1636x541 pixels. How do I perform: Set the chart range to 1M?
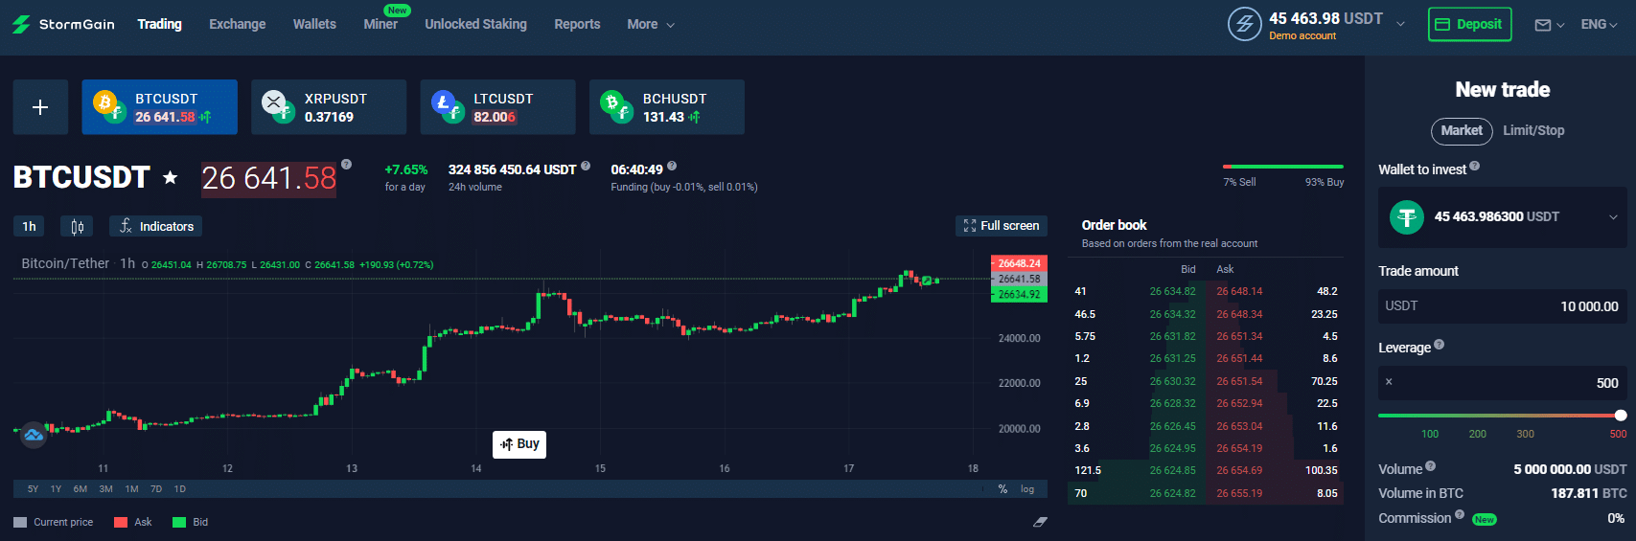[x=131, y=488]
